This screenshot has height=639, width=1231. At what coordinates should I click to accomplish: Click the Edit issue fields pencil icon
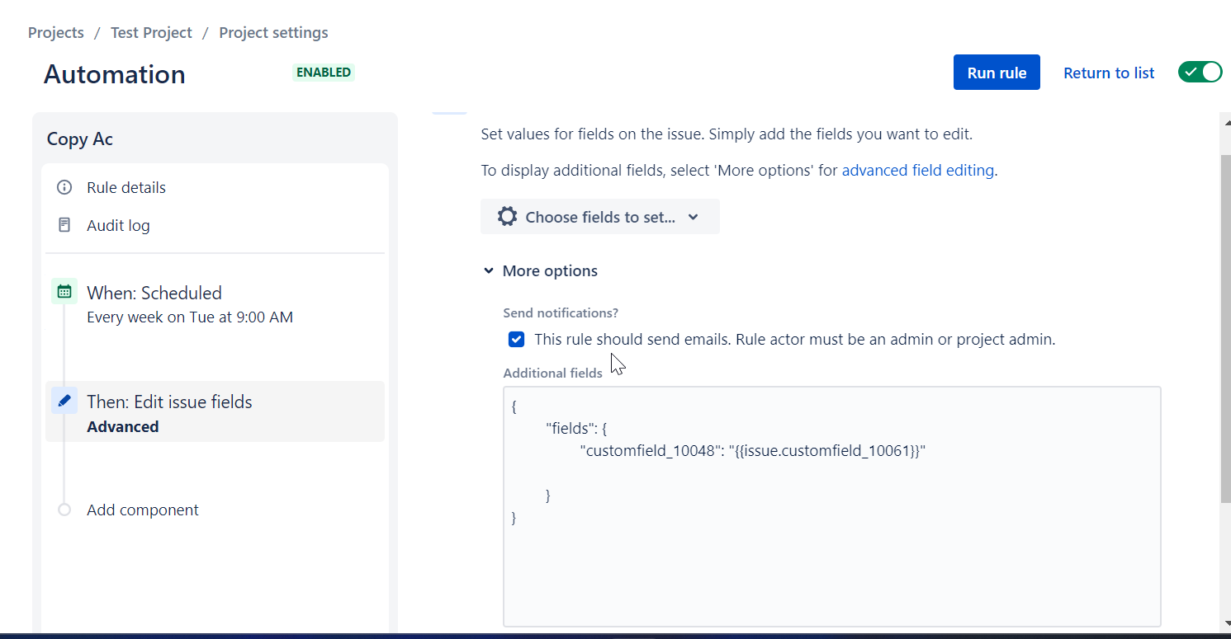64,401
